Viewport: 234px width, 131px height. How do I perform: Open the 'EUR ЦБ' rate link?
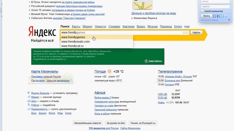pyautogui.click(x=162, y=98)
